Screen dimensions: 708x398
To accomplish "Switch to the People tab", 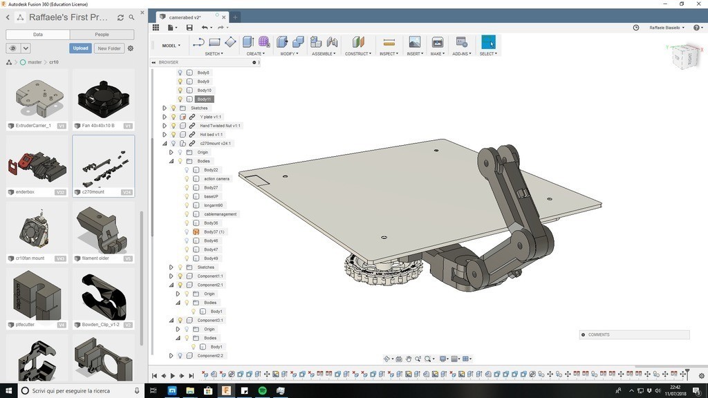I will point(102,34).
